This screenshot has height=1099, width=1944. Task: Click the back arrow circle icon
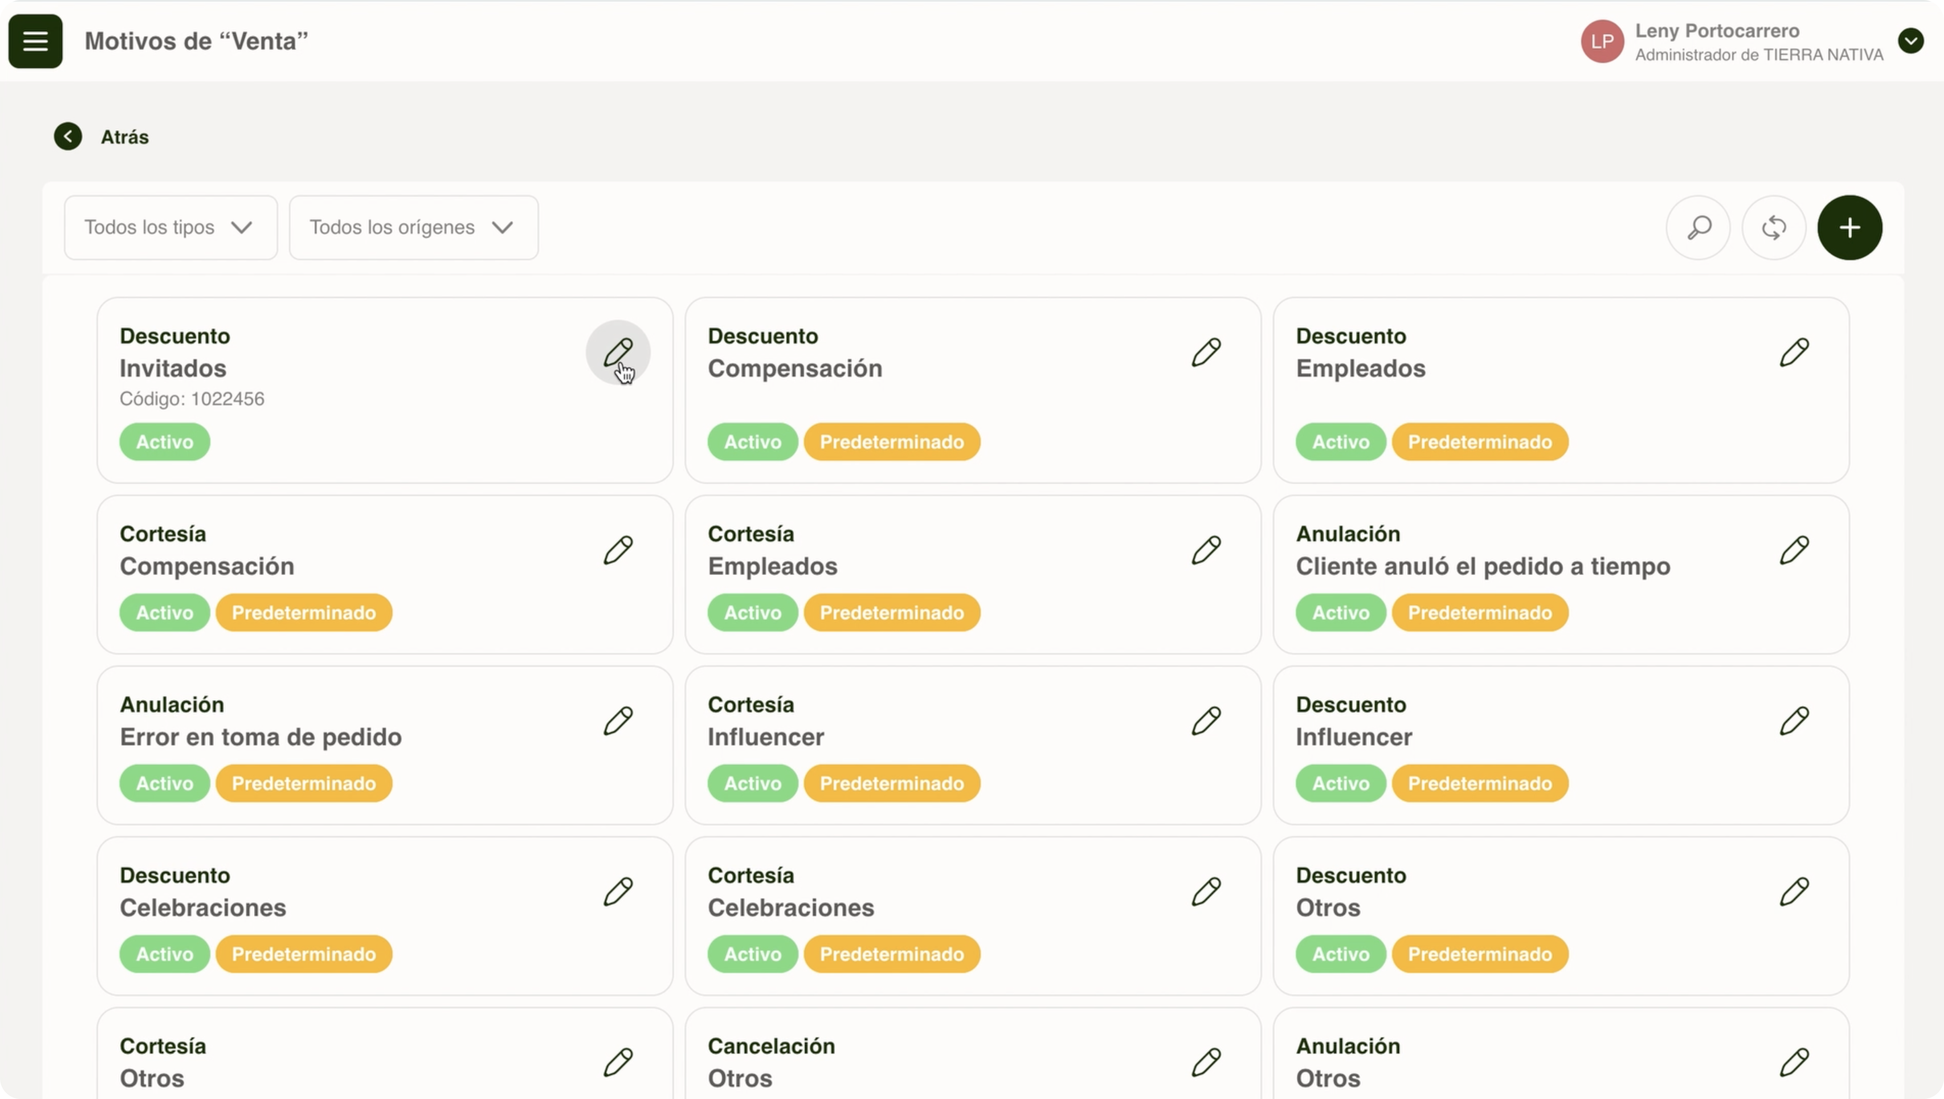tap(68, 137)
